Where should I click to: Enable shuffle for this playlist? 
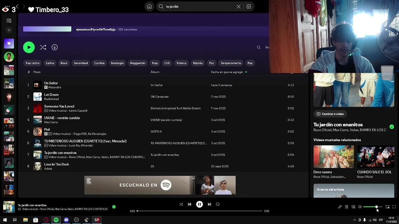tap(43, 47)
